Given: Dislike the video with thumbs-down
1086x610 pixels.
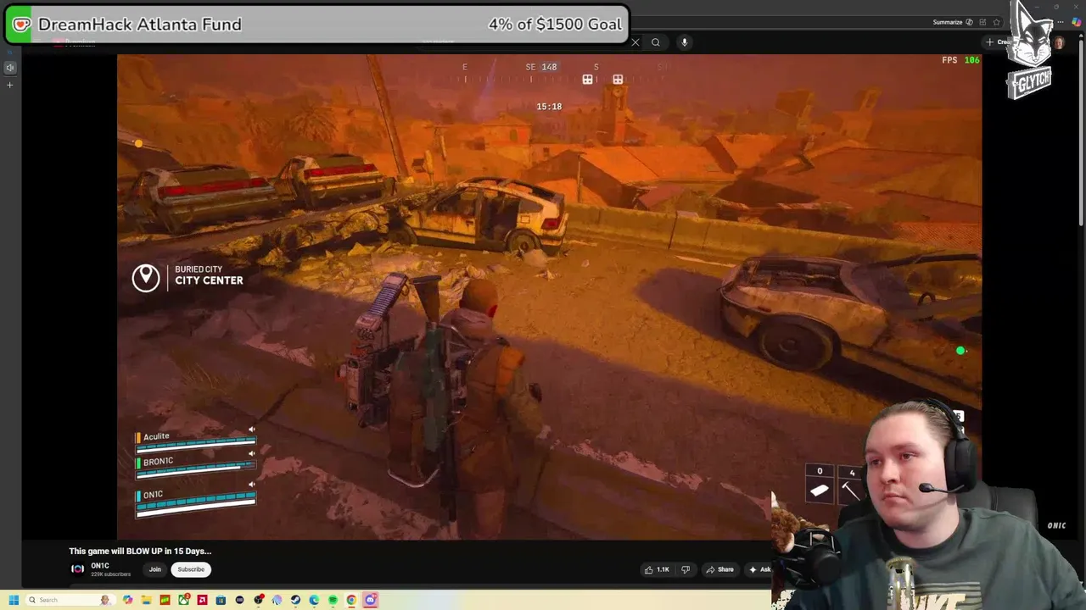Looking at the screenshot, I should pos(686,569).
